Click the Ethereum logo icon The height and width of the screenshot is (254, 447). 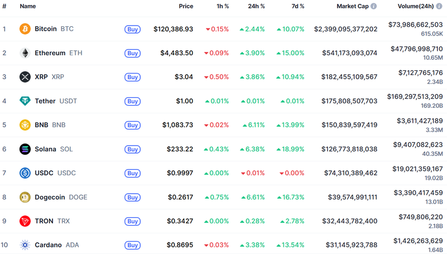coord(25,53)
